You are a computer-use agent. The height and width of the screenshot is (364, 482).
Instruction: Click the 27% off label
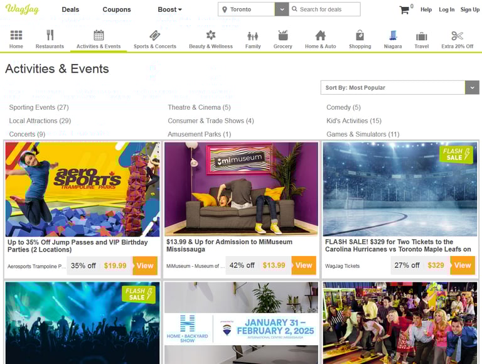(x=407, y=265)
